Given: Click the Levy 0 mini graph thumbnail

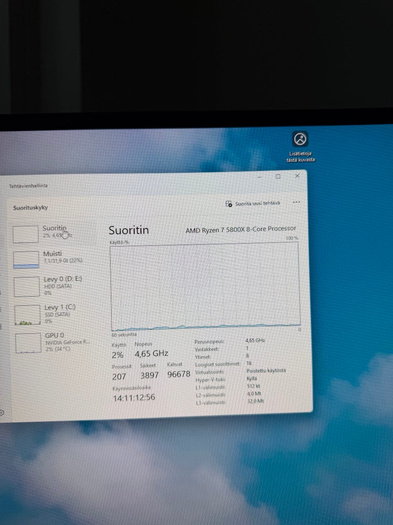Looking at the screenshot, I should pyautogui.click(x=27, y=287).
